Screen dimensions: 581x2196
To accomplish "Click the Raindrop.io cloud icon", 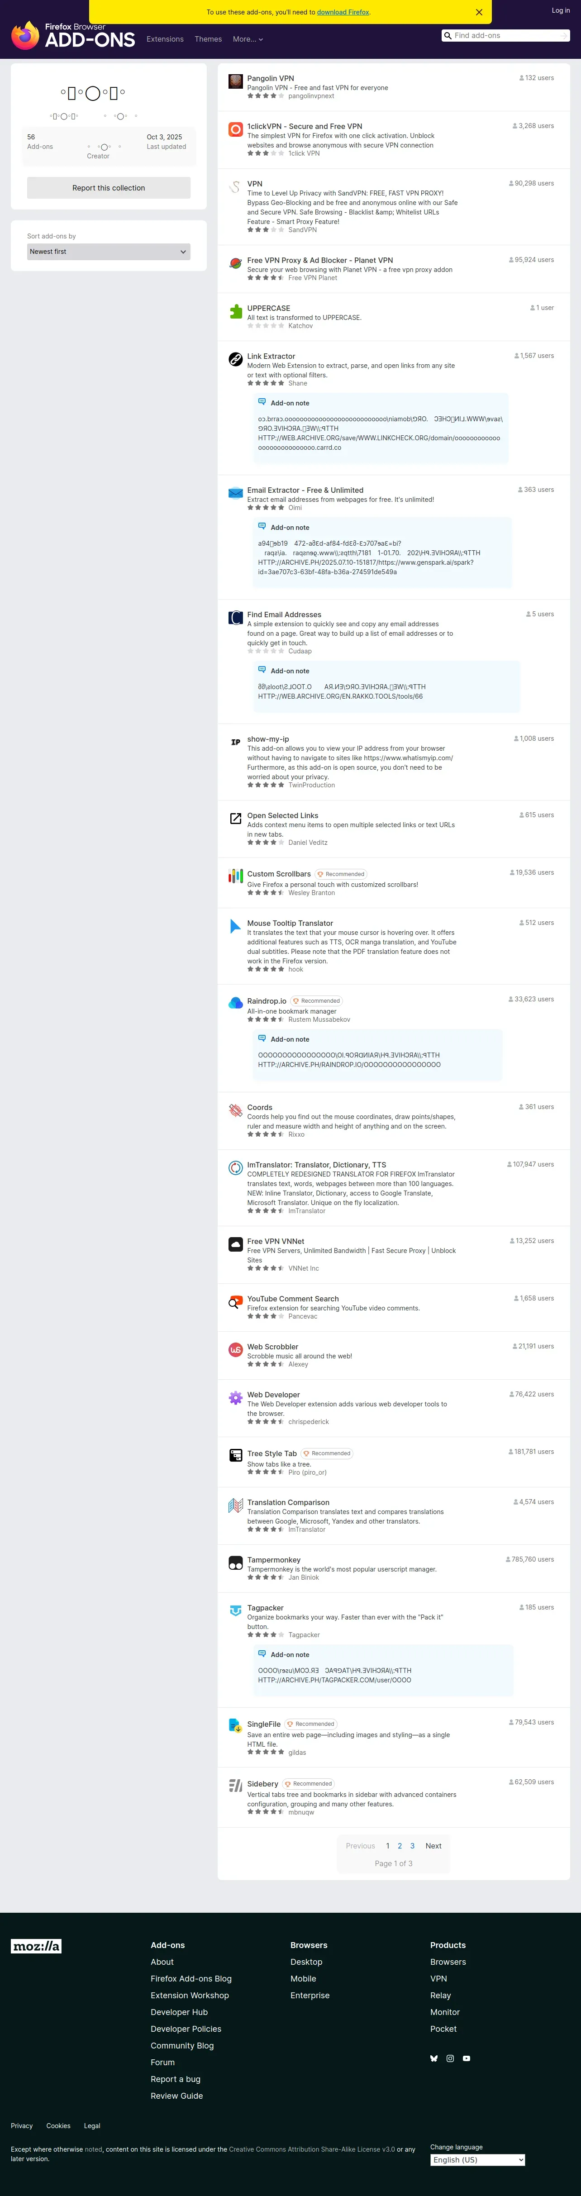I will tap(235, 1003).
